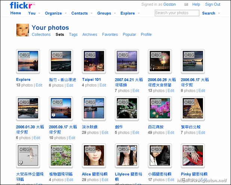The height and width of the screenshot is (185, 231).
Task: Expand the Organize dropdown arrow
Action: click(66, 13)
